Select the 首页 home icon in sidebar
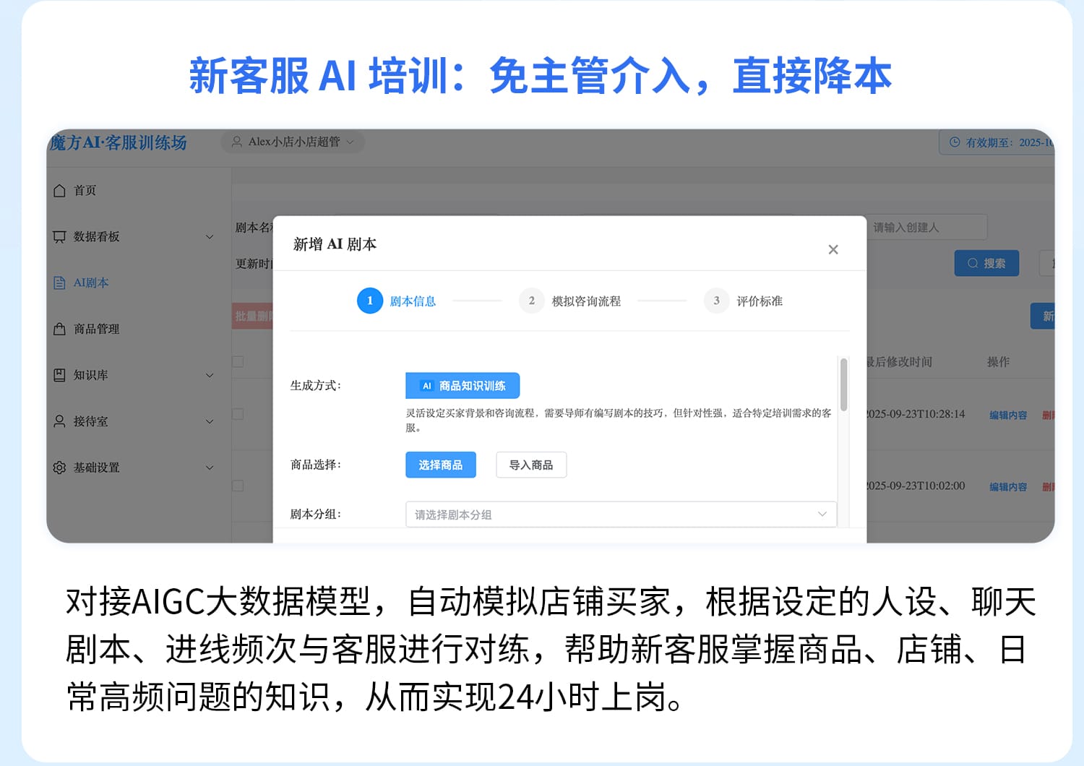Screen dimensions: 1084x766 tap(59, 190)
